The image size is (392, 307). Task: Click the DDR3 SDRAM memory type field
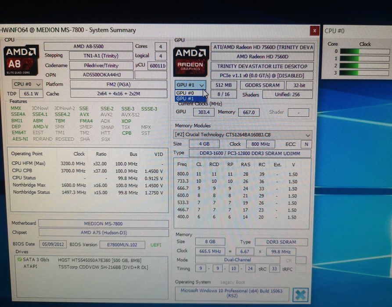(x=281, y=242)
